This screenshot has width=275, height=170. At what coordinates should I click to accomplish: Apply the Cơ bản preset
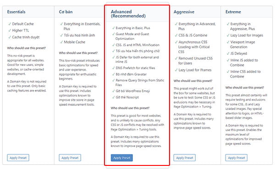click(x=70, y=158)
